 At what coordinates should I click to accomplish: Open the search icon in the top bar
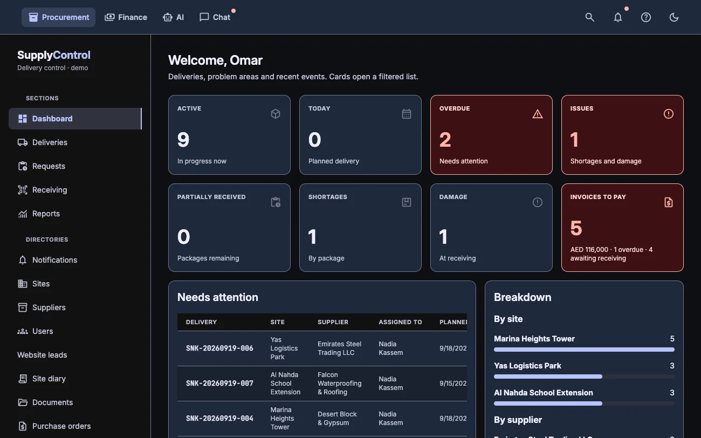pos(590,17)
